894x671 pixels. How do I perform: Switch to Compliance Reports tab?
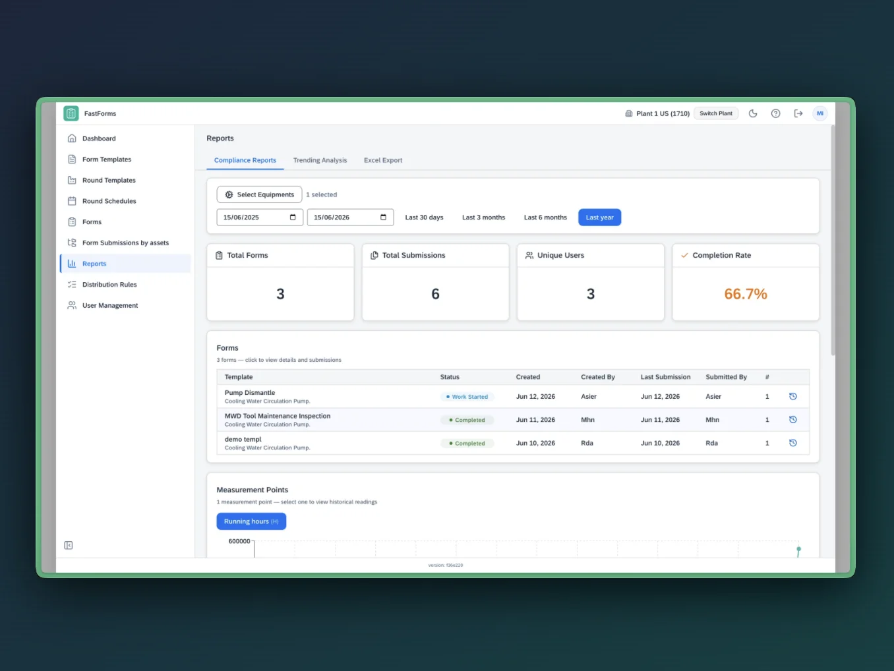(x=245, y=160)
